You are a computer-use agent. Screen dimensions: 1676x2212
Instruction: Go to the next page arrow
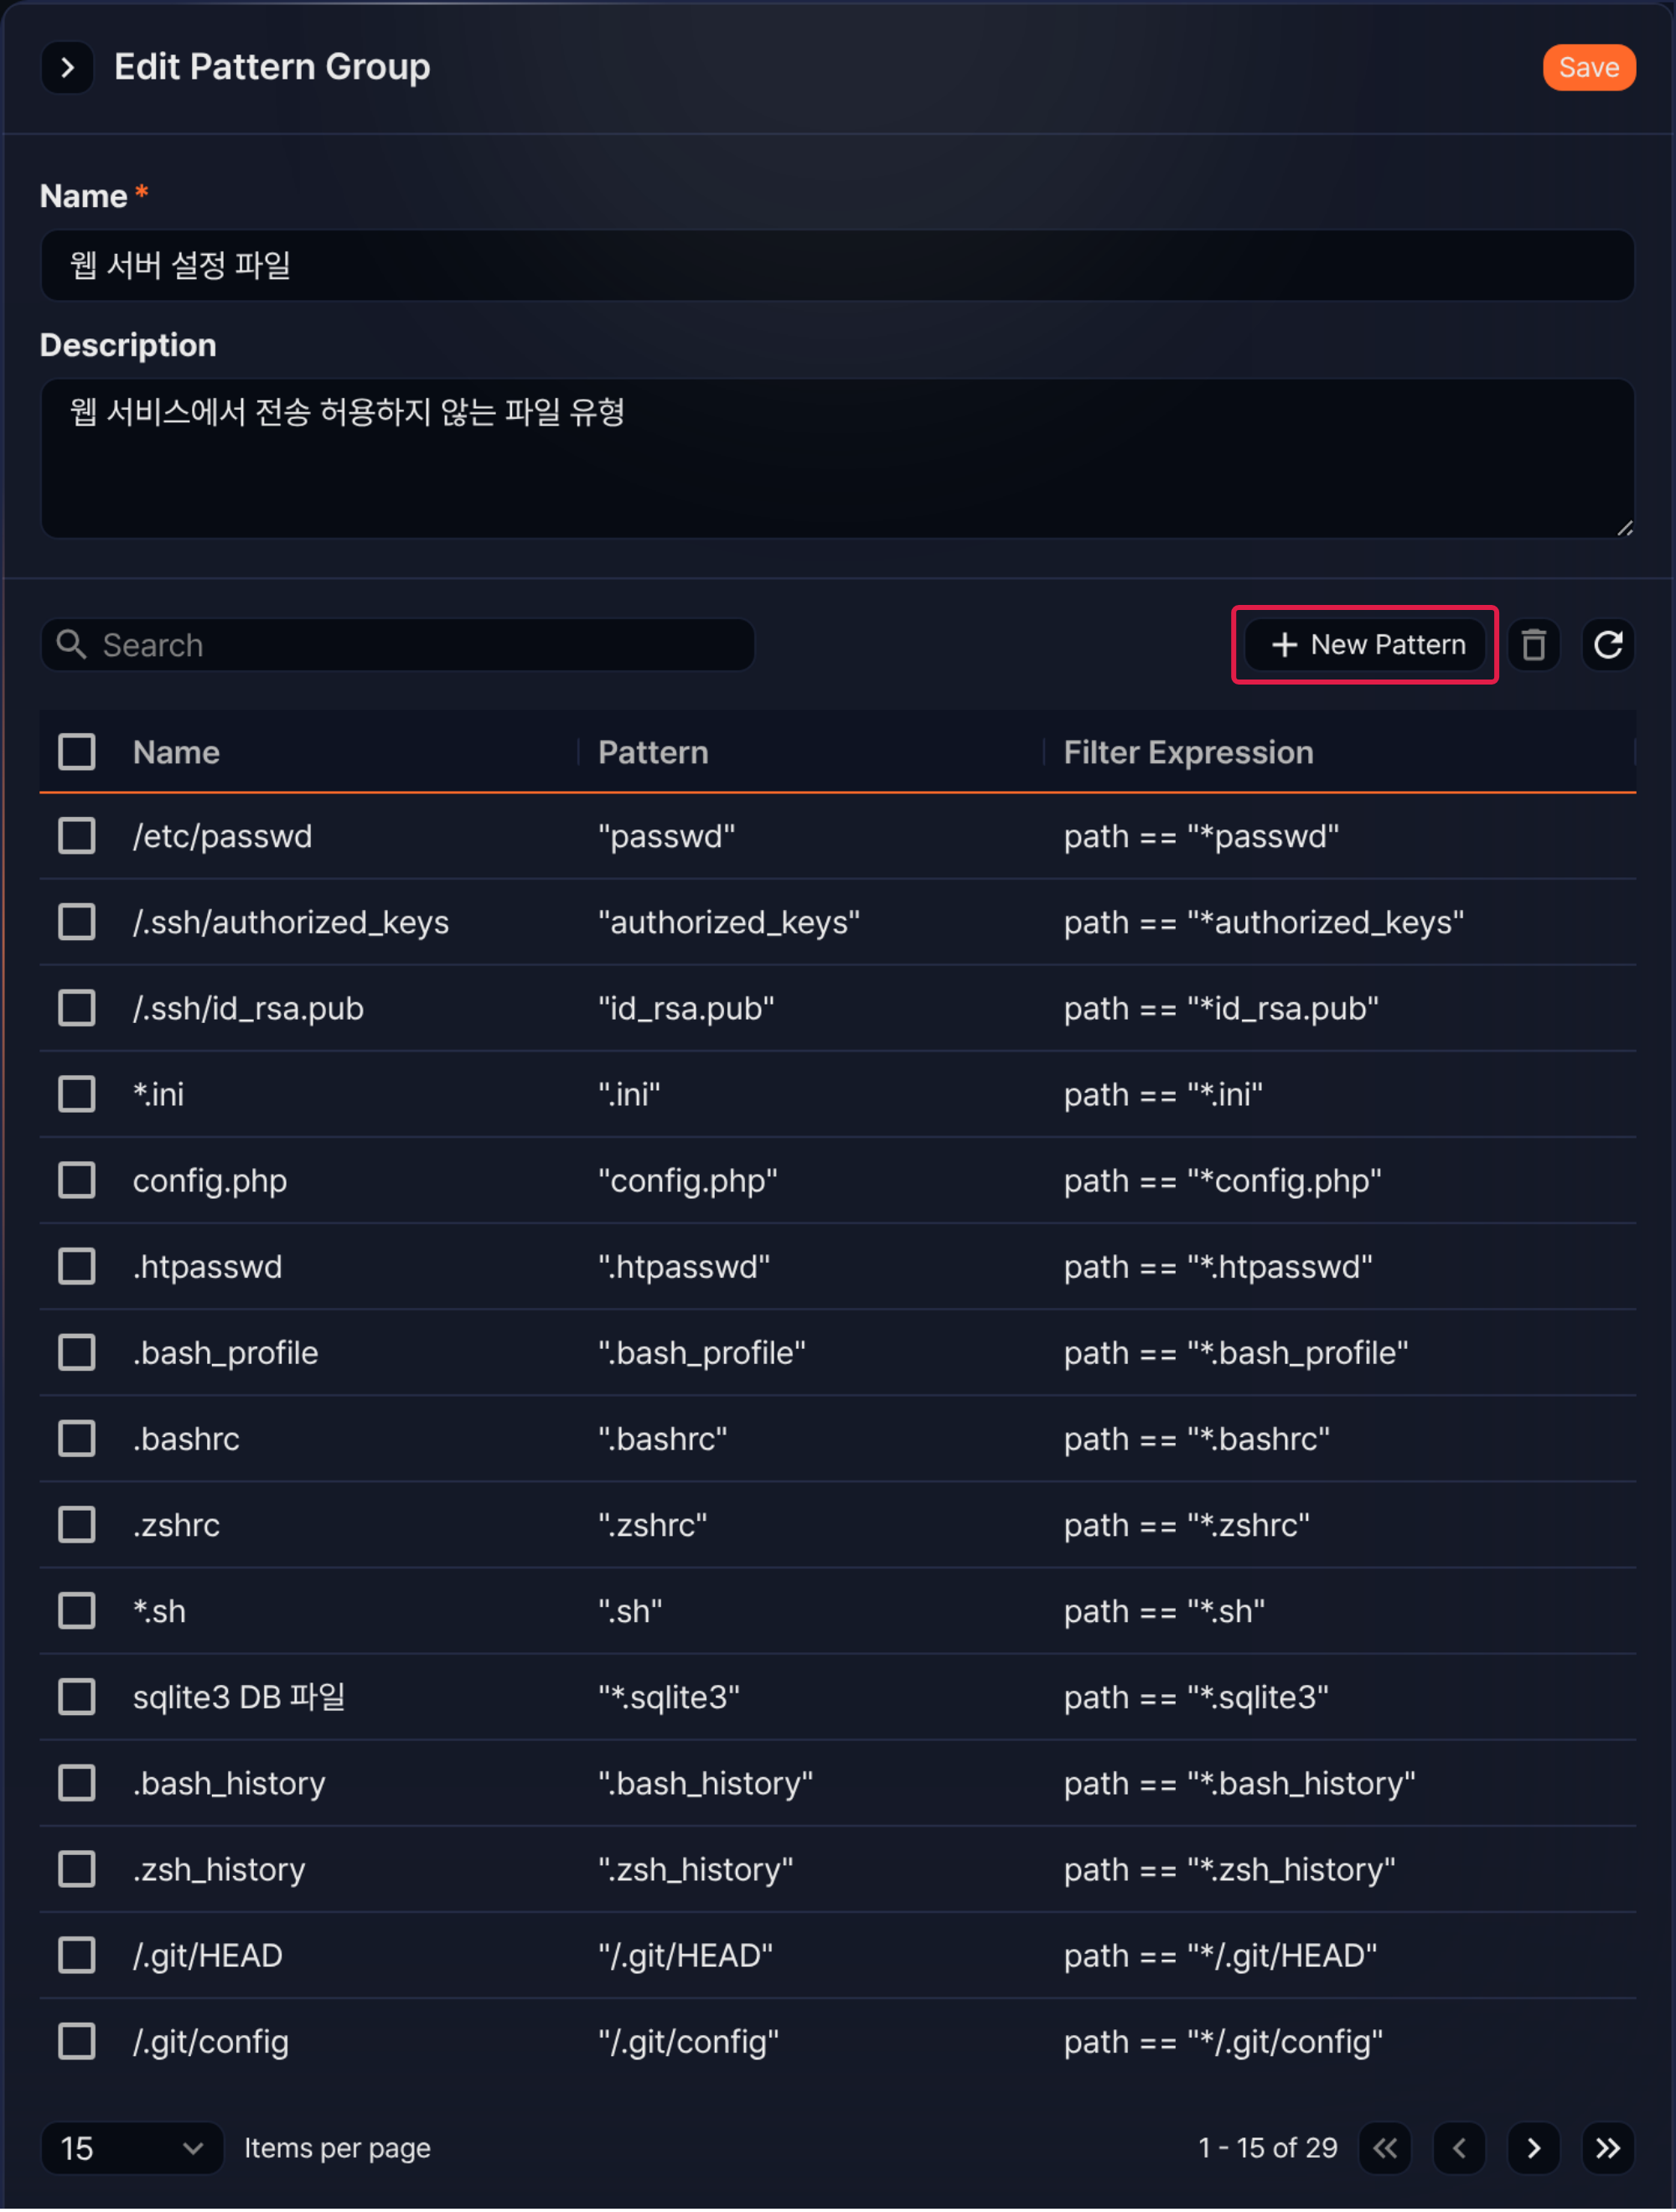click(1533, 2148)
